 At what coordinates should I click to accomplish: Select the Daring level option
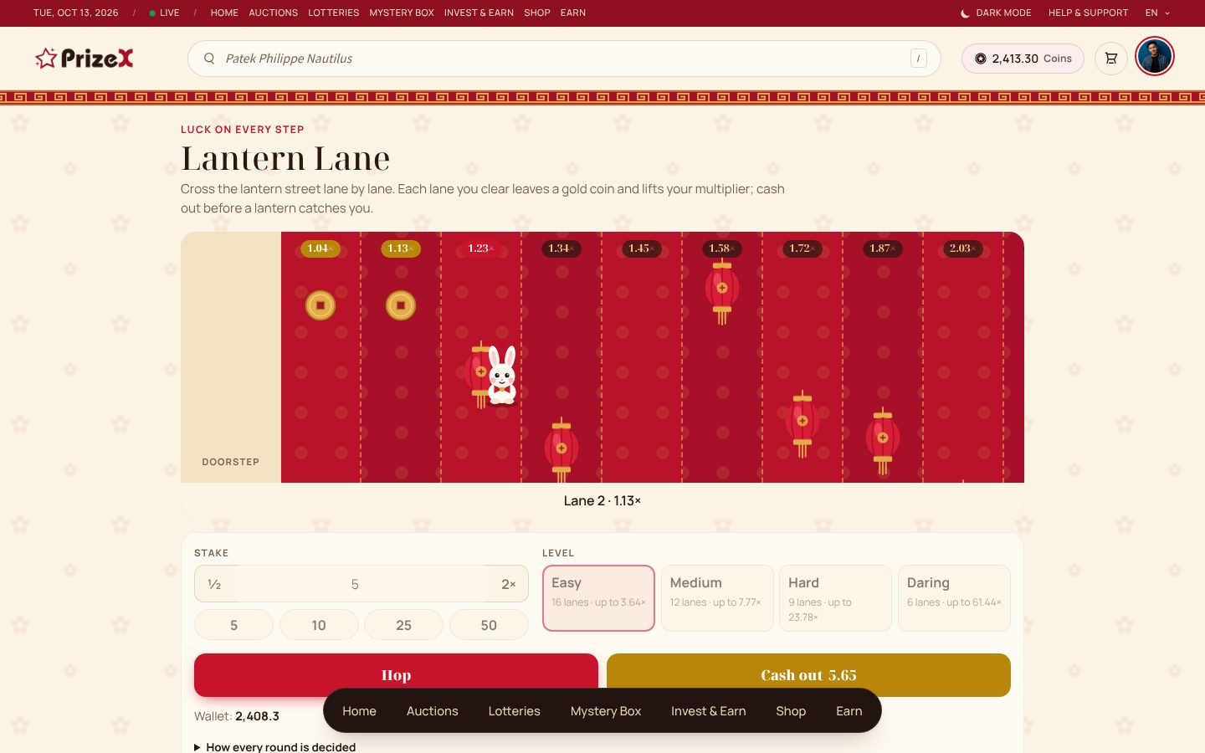point(954,598)
